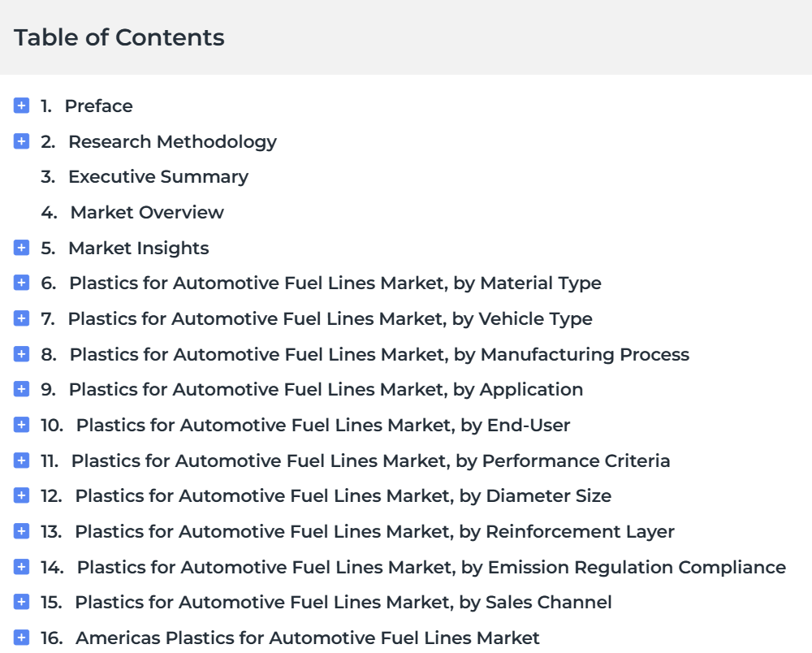Open the Executive Summary entry
The width and height of the screenshot is (812, 653).
[x=158, y=177]
